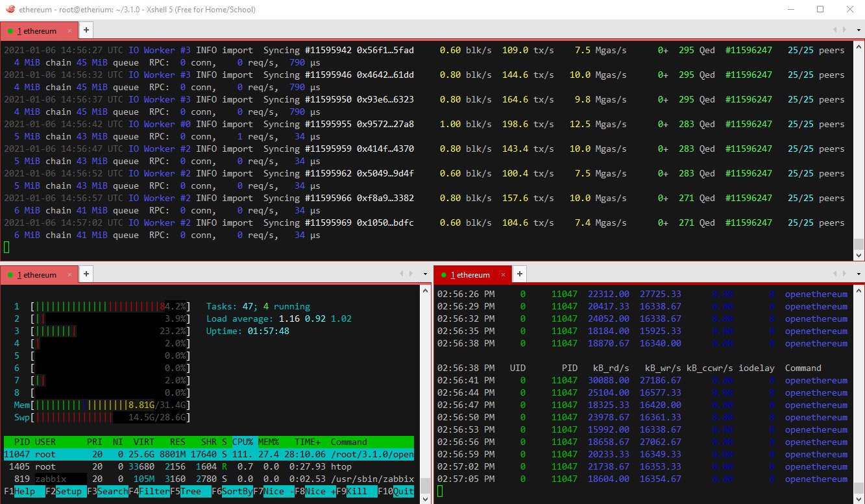The height and width of the screenshot is (504, 865).
Task: Select the htop pane's ethereum tab
Action: (39, 274)
